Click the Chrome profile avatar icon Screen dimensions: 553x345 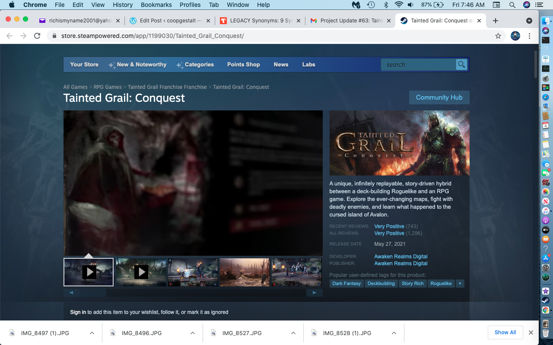coord(515,36)
